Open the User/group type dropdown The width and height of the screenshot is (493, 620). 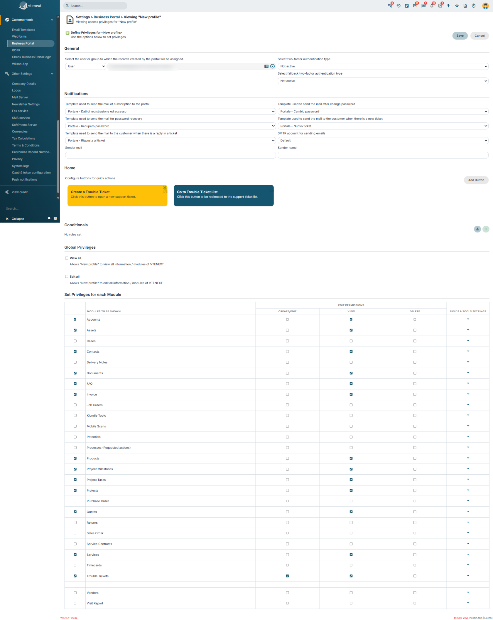click(x=86, y=66)
